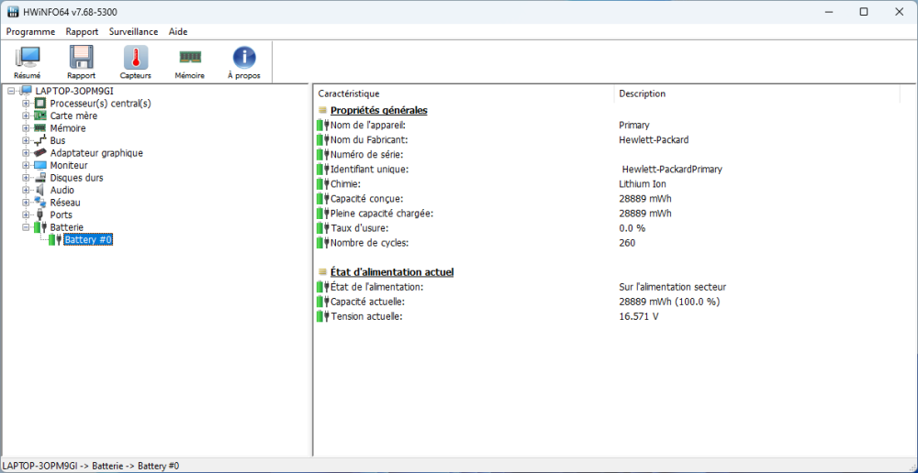Image resolution: width=918 pixels, height=473 pixels.
Task: Click the État d'alimentation actuel section icon
Action: click(x=322, y=272)
